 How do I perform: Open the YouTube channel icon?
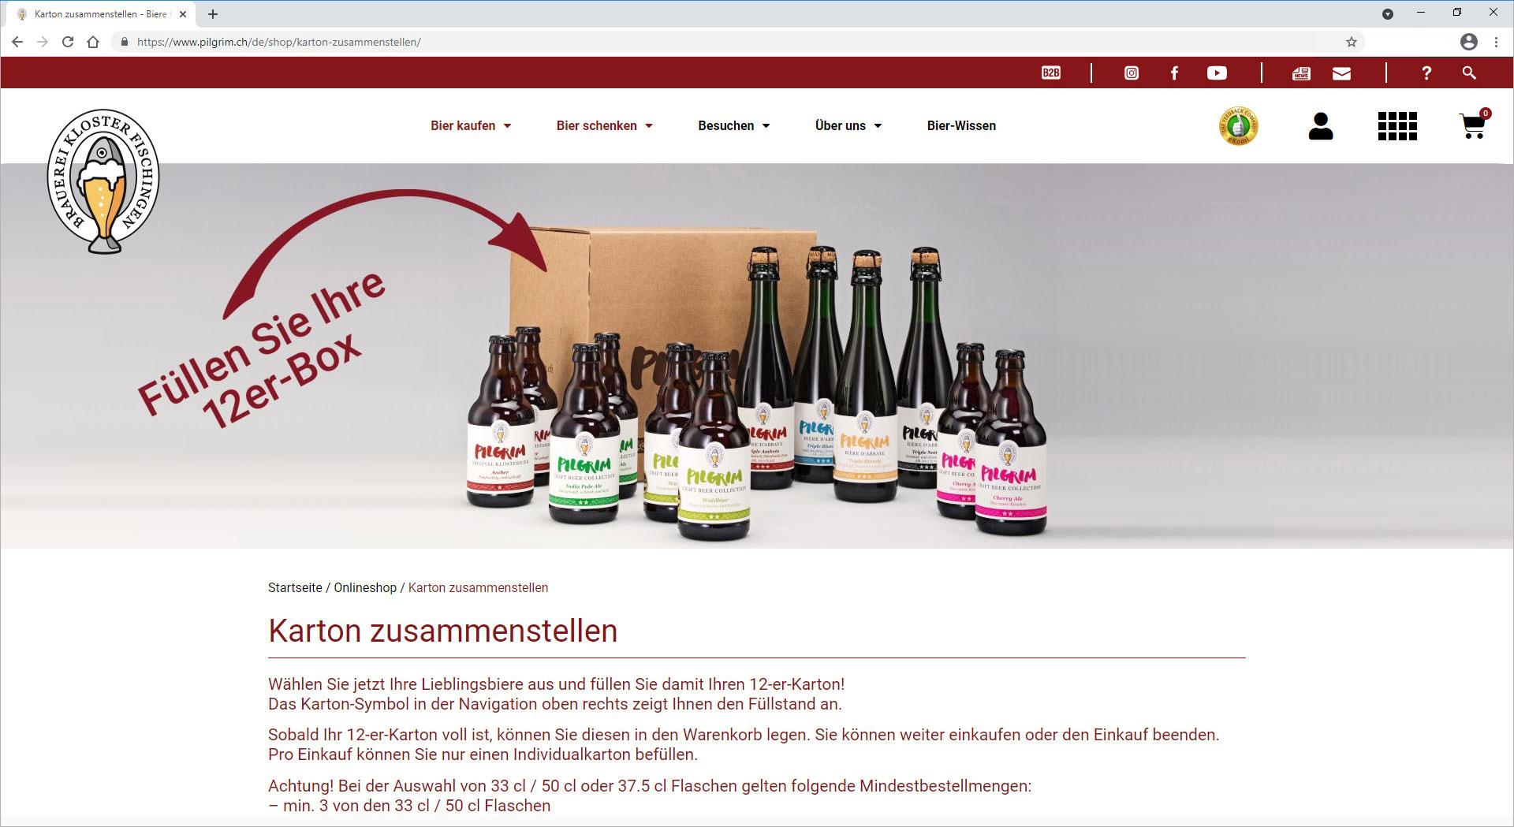tap(1217, 73)
